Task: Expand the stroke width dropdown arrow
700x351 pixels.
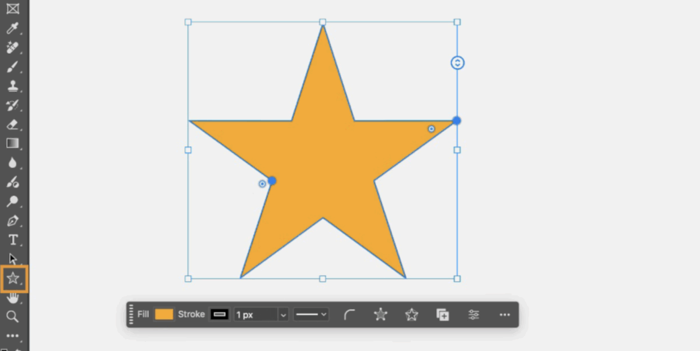Action: pyautogui.click(x=284, y=314)
